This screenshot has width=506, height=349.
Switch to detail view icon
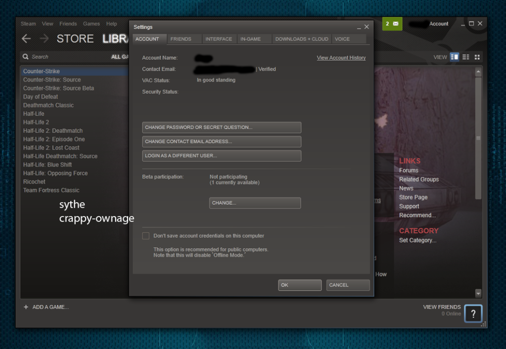(x=455, y=57)
